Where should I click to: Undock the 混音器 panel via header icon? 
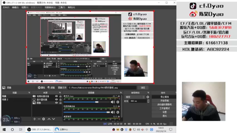coord(121,93)
